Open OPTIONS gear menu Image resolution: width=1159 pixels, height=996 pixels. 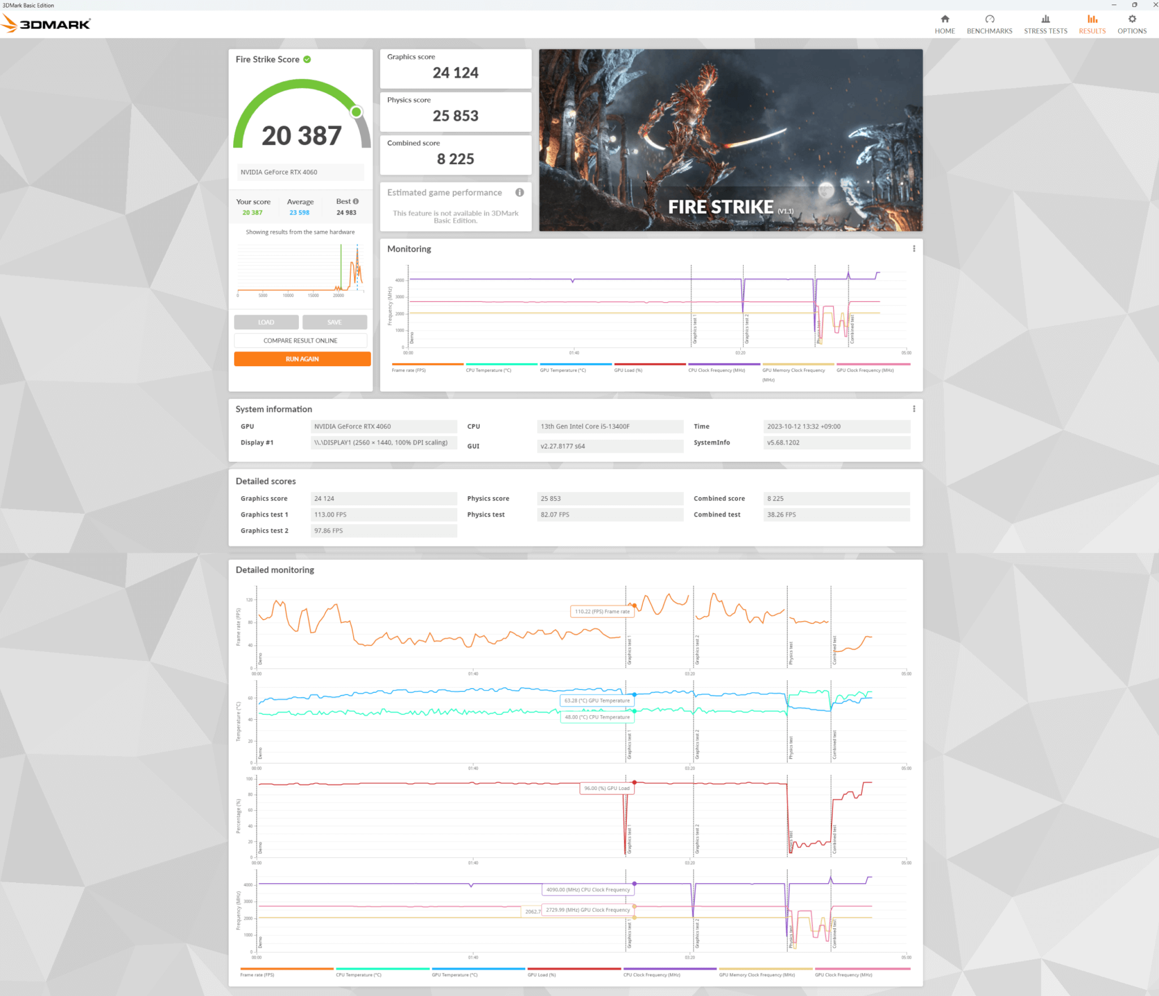pyautogui.click(x=1132, y=24)
